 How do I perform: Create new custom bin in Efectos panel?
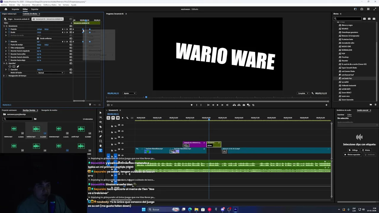[x=371, y=105]
